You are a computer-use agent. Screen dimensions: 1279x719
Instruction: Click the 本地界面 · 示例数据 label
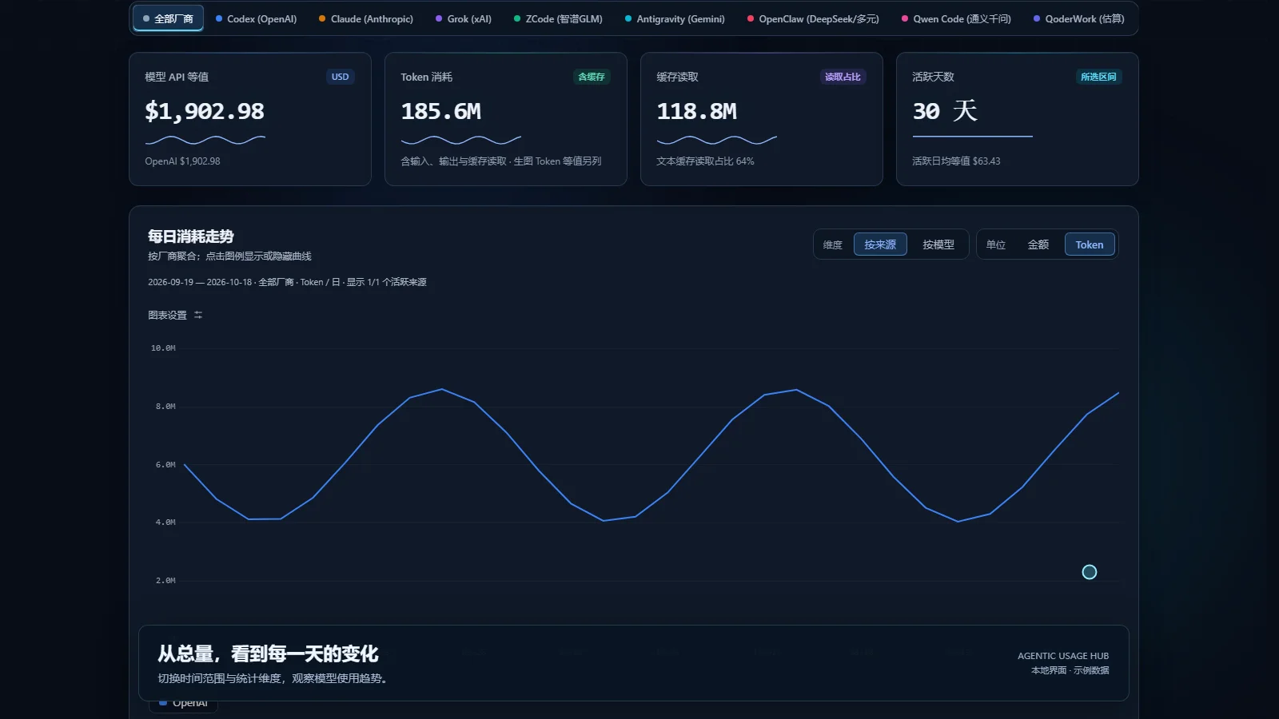coord(1070,670)
